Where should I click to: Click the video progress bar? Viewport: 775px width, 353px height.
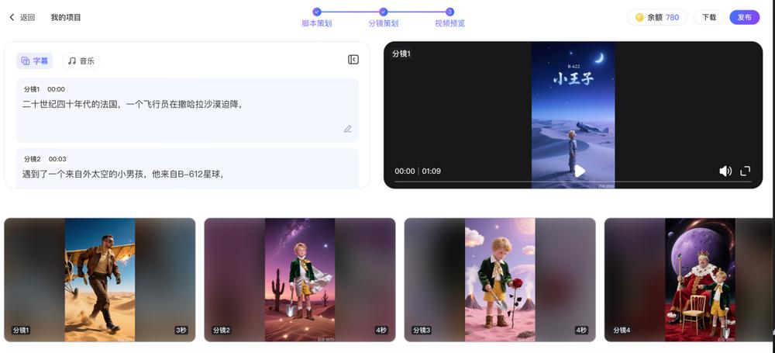point(573,182)
